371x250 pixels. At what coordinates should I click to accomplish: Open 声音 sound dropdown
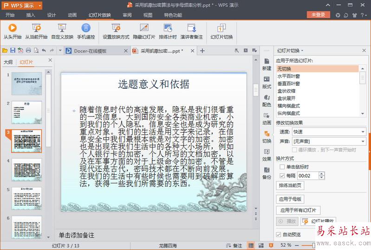[363, 141]
